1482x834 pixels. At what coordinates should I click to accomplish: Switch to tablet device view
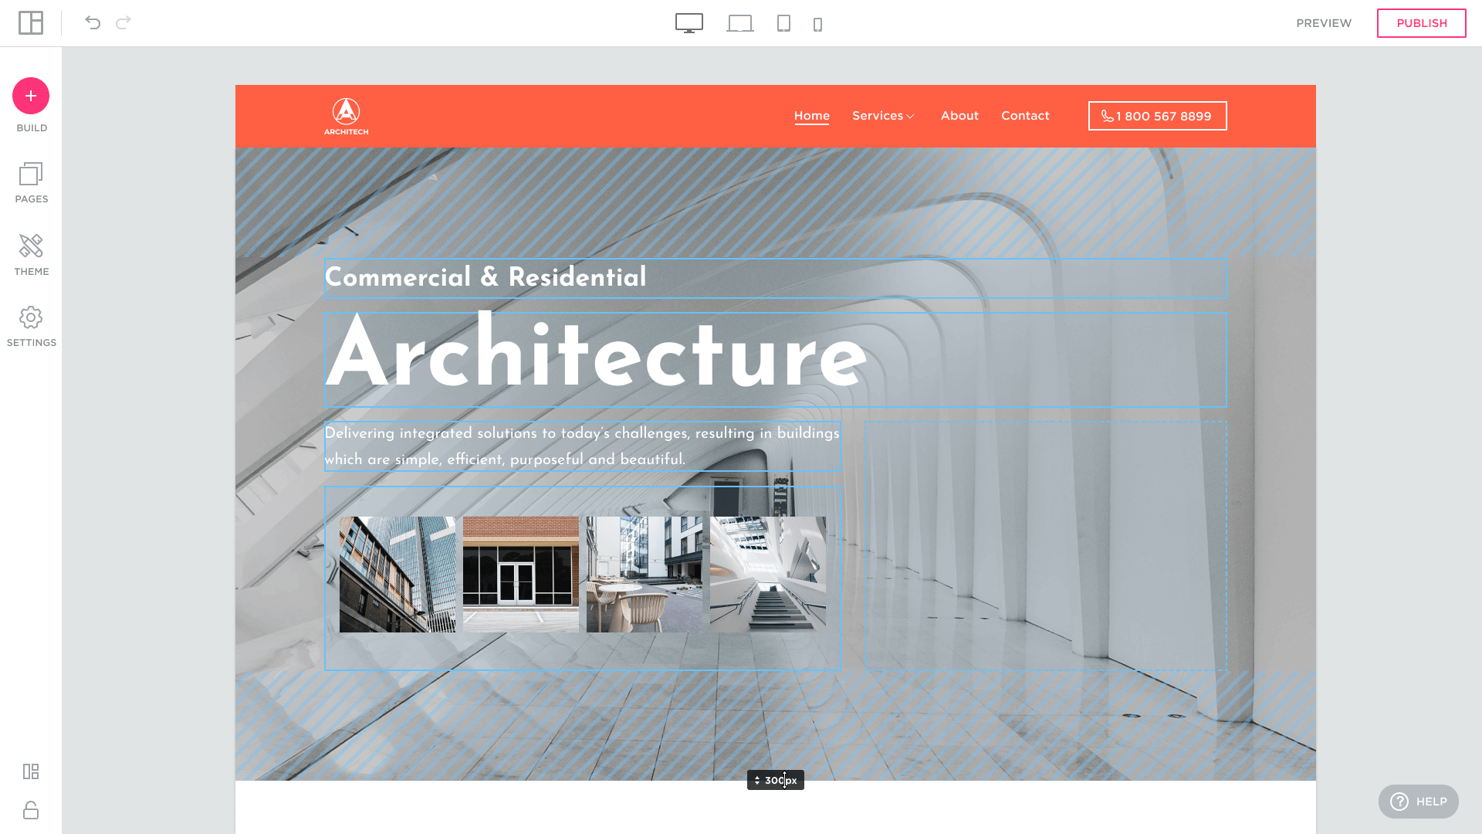(783, 24)
